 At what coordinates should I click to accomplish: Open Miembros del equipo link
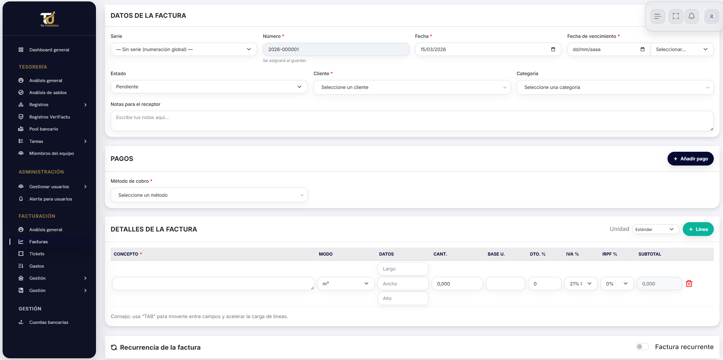click(51, 153)
